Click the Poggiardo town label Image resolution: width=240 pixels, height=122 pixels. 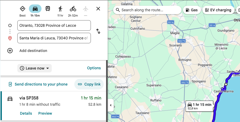coord(205,65)
